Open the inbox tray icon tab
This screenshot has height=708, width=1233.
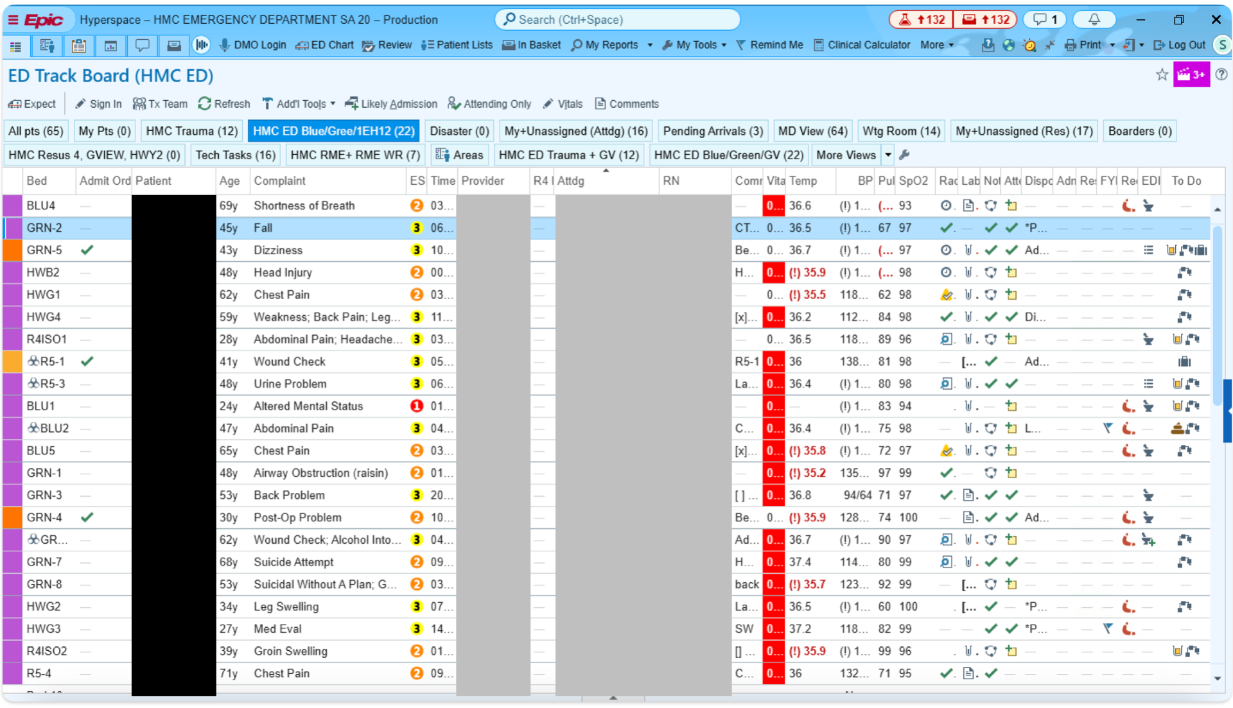(x=173, y=46)
